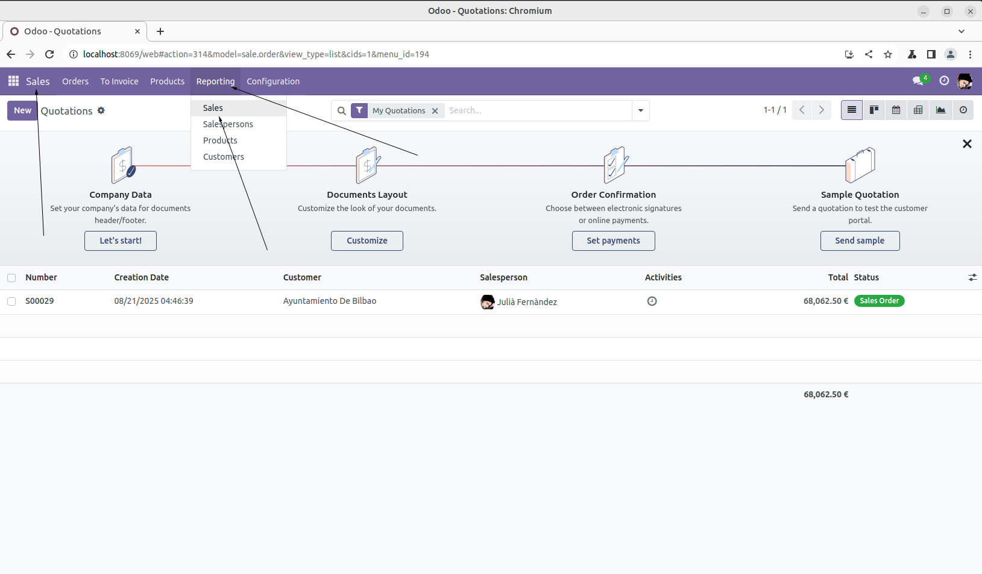The width and height of the screenshot is (982, 574).
Task: Open optional columns settings icon
Action: (972, 277)
